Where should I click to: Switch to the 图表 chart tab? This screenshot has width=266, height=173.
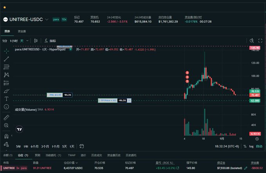pos(7,31)
